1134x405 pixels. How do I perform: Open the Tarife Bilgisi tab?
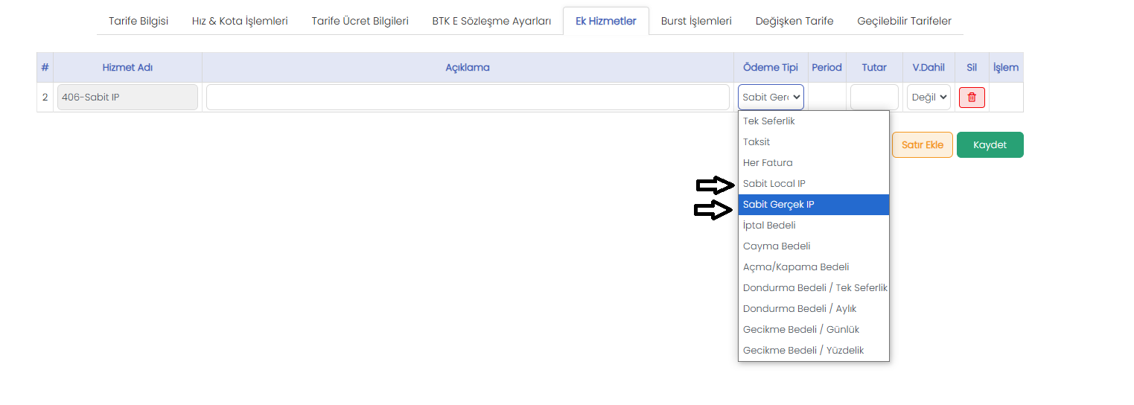point(138,21)
